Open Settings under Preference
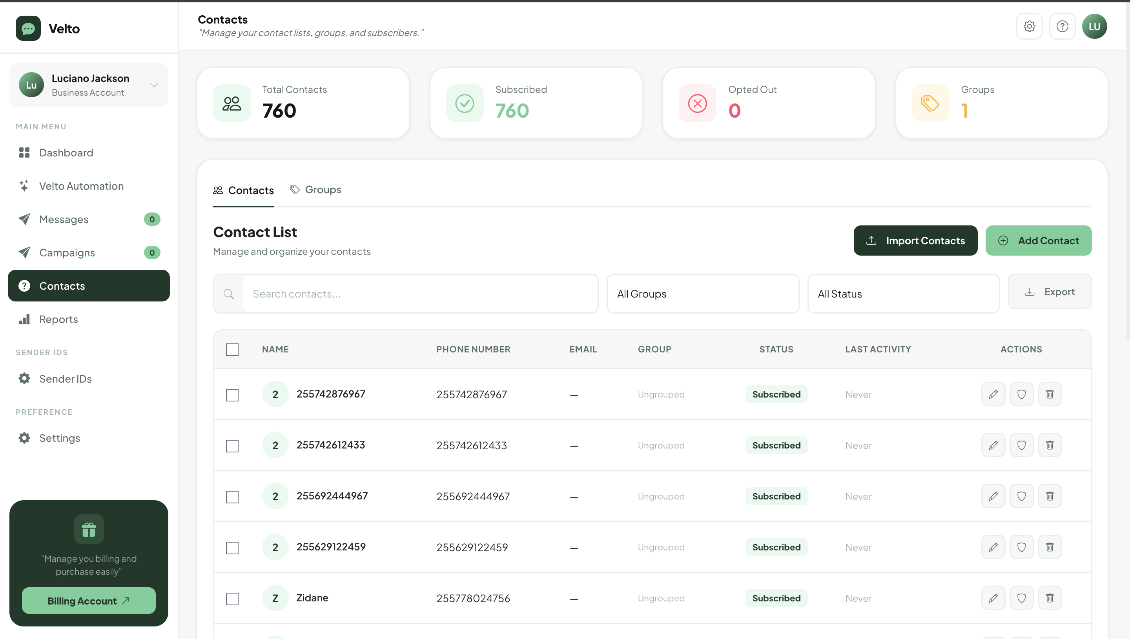 point(89,438)
